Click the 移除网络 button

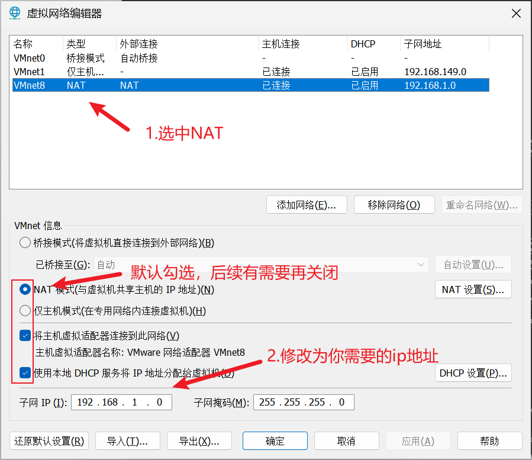coord(394,205)
